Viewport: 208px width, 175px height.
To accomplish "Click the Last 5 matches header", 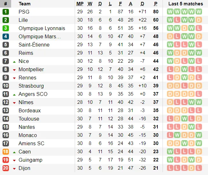I will [185, 4].
